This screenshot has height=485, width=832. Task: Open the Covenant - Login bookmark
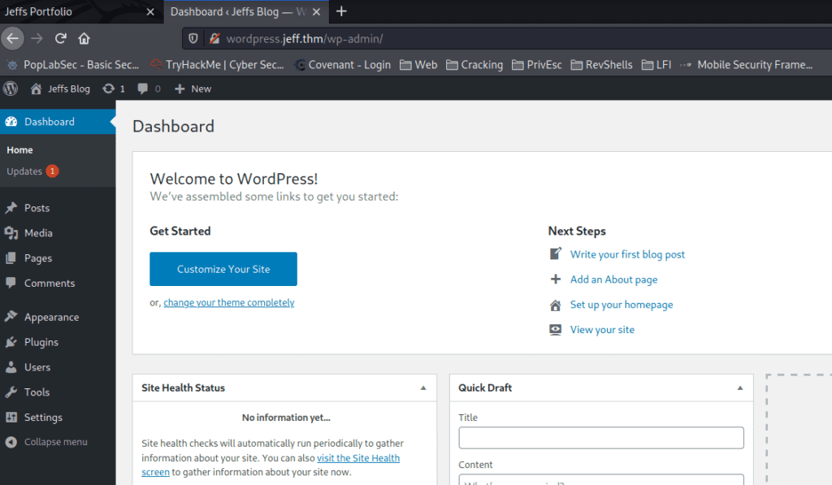[x=342, y=65]
